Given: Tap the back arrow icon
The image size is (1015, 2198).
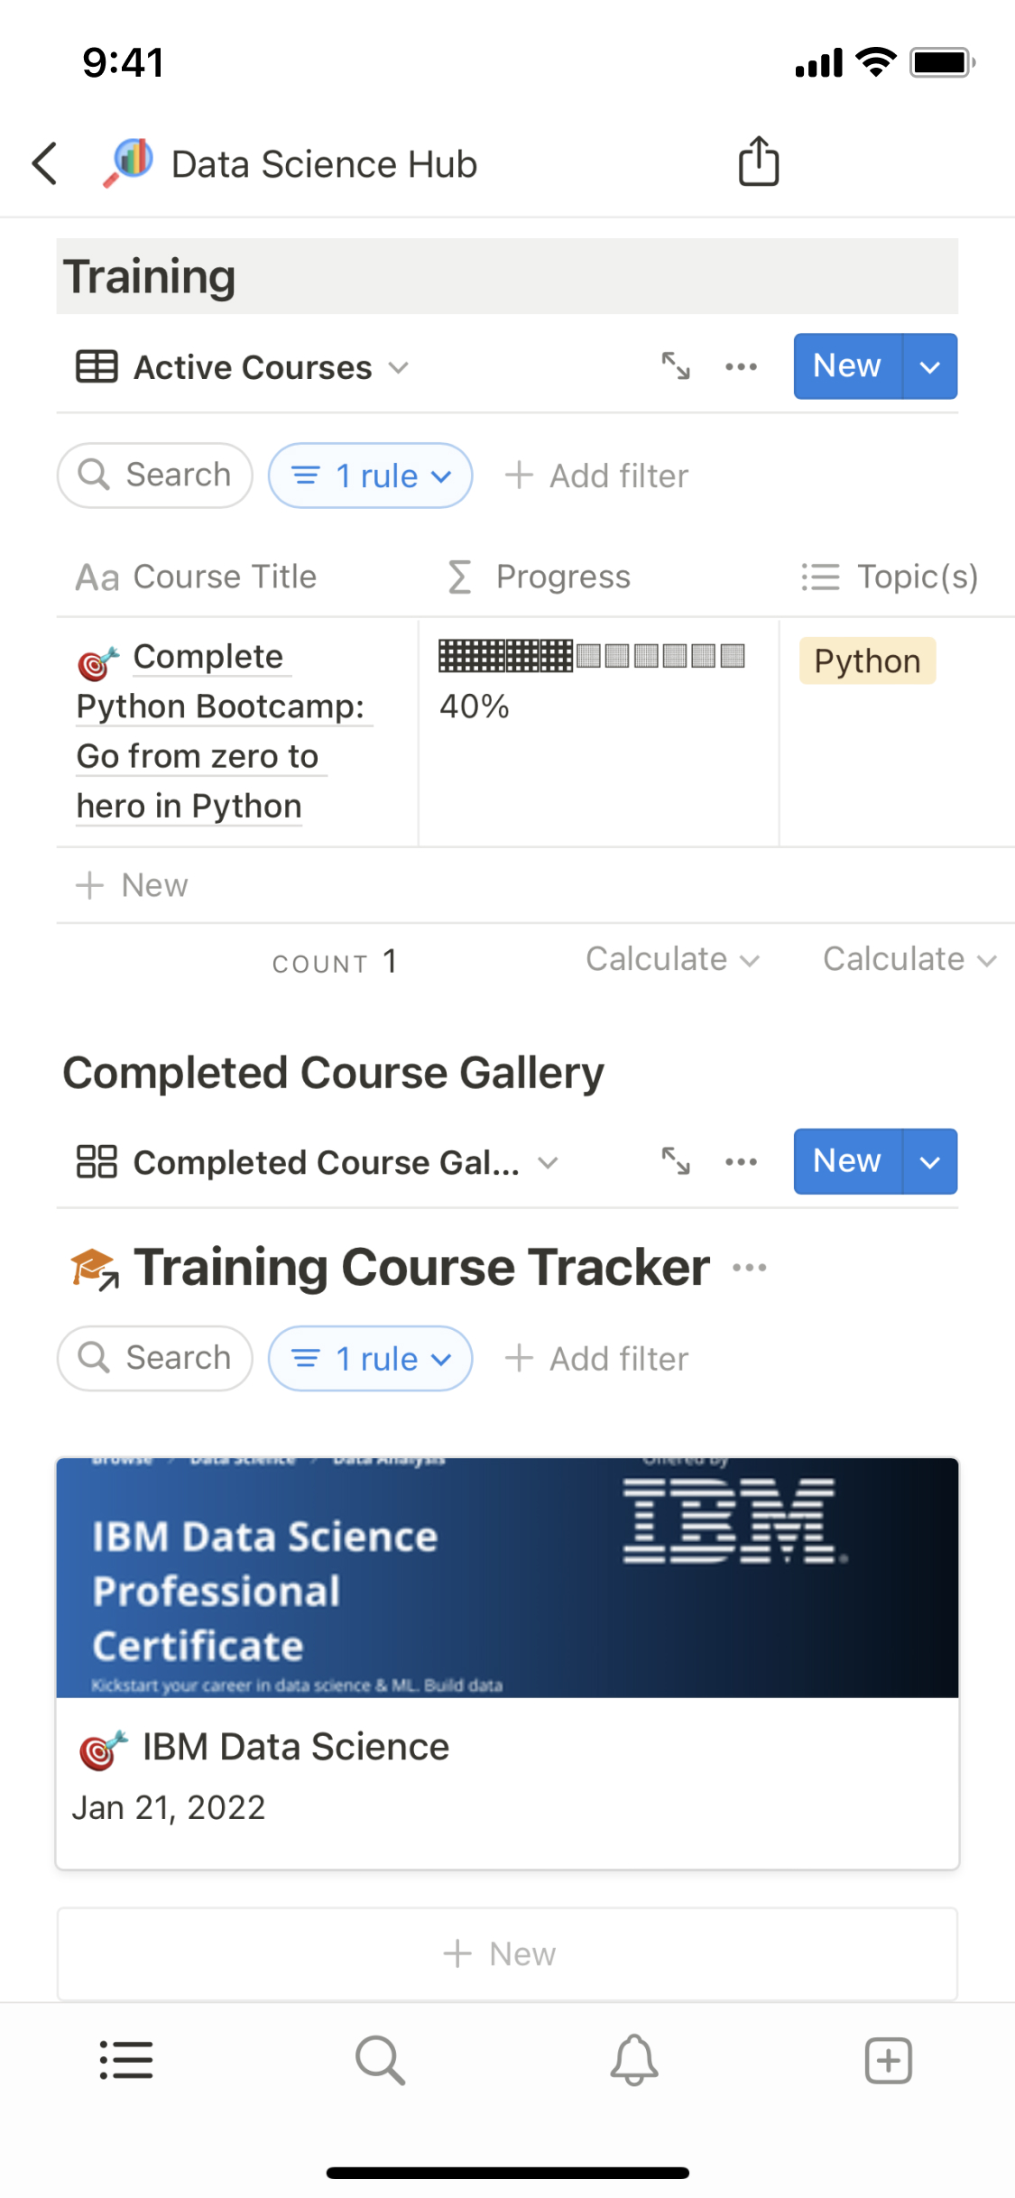Looking at the screenshot, I should click(45, 163).
